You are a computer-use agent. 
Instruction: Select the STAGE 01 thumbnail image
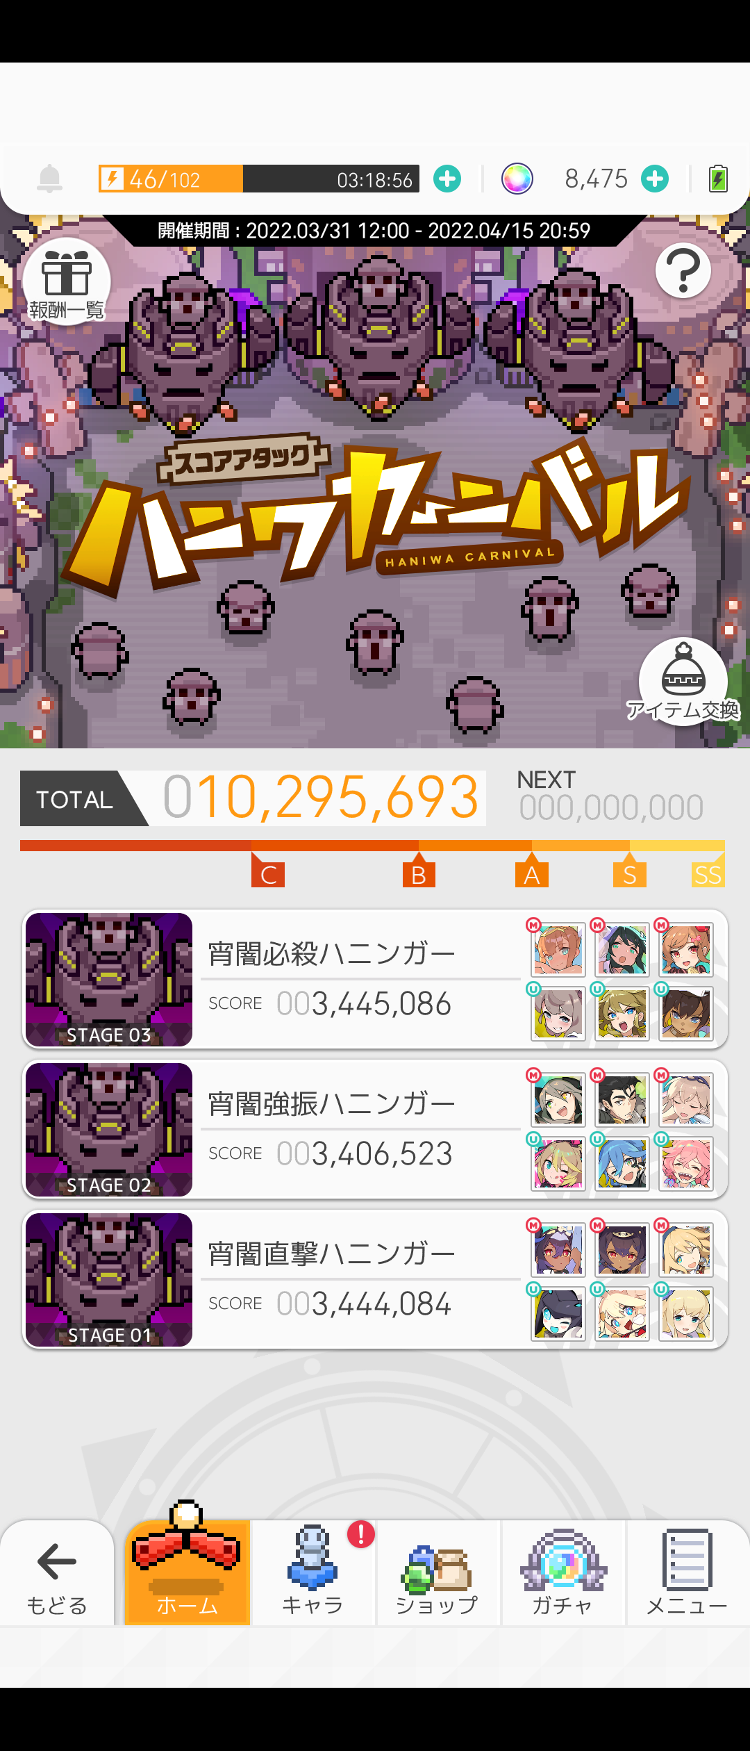[109, 1279]
